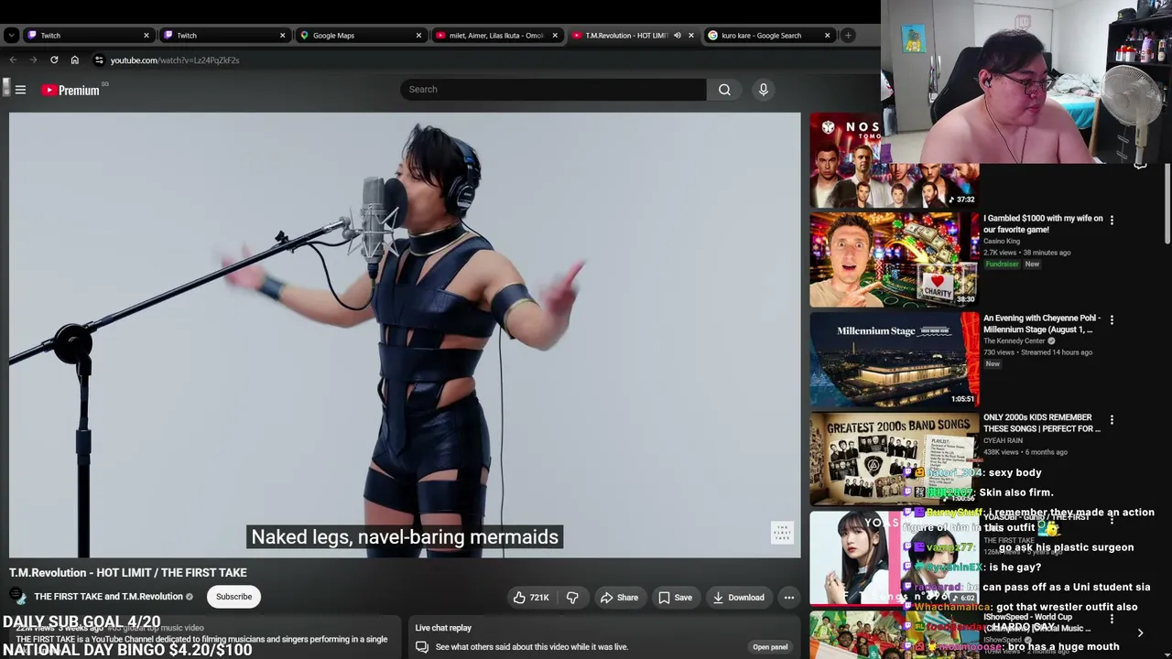Open the browser home page
Image resolution: width=1172 pixels, height=659 pixels.
75,60
